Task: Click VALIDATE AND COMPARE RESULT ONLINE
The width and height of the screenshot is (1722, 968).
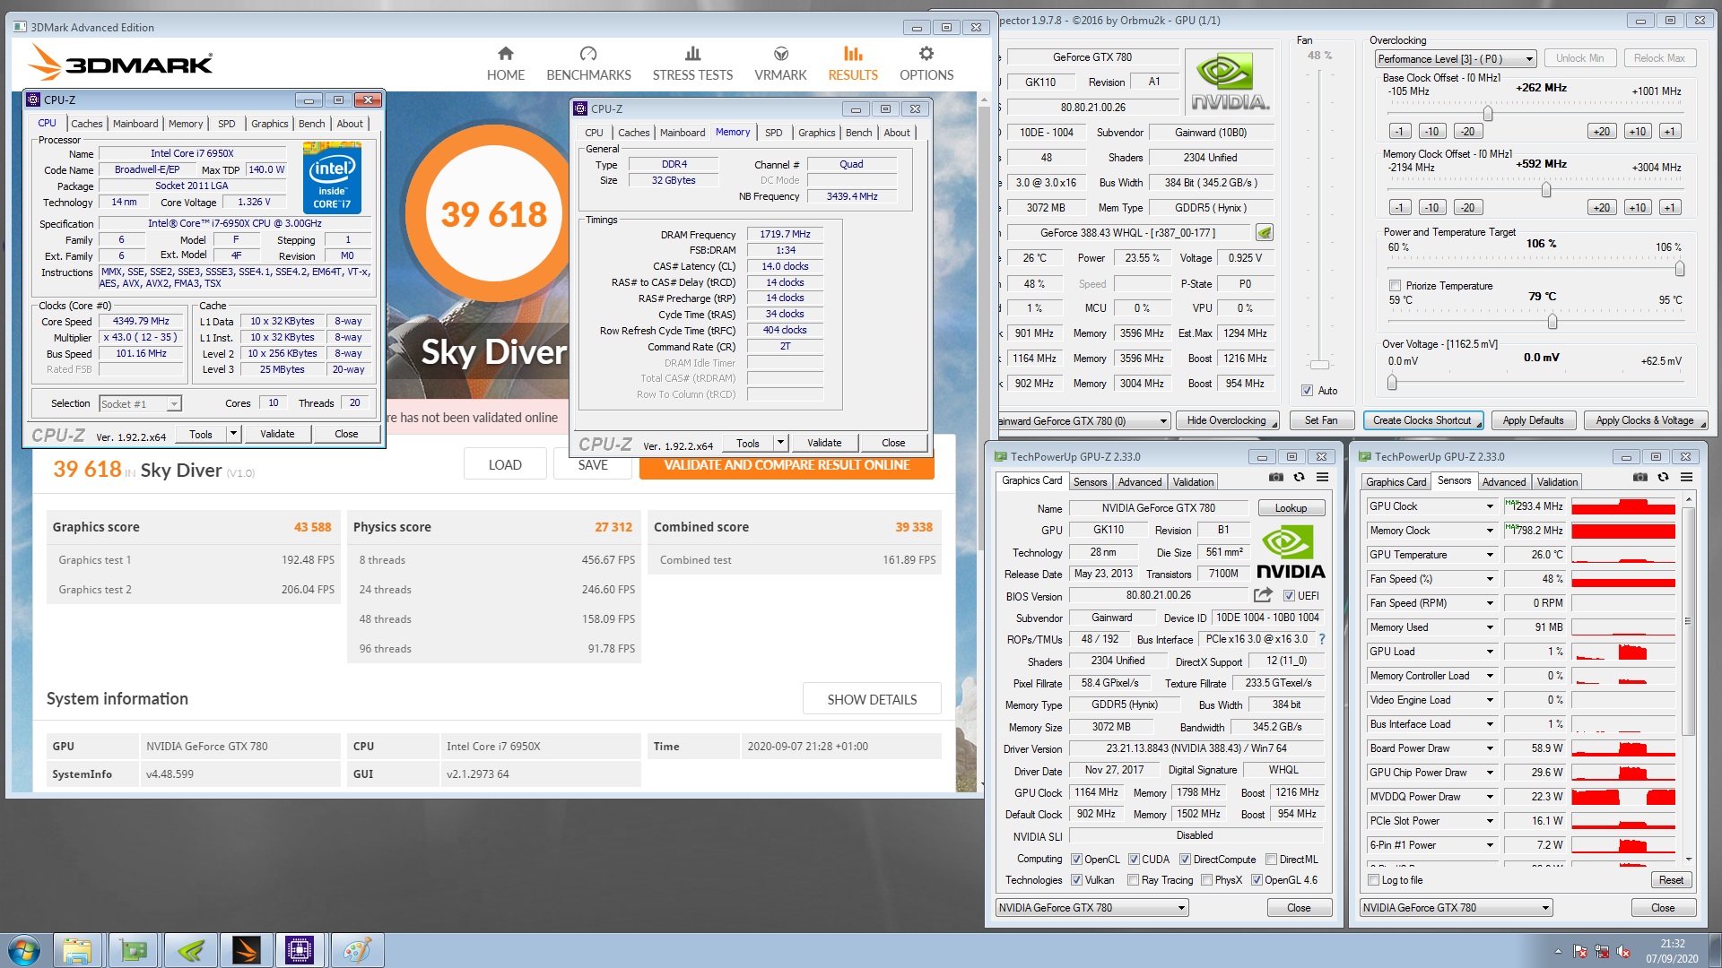Action: (x=787, y=465)
